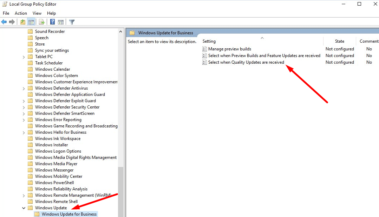Select the Windows Logon Options item

tap(58, 151)
